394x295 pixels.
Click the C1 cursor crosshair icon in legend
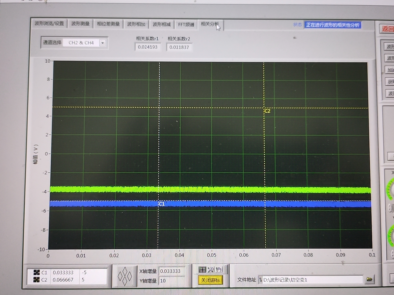coord(36,273)
